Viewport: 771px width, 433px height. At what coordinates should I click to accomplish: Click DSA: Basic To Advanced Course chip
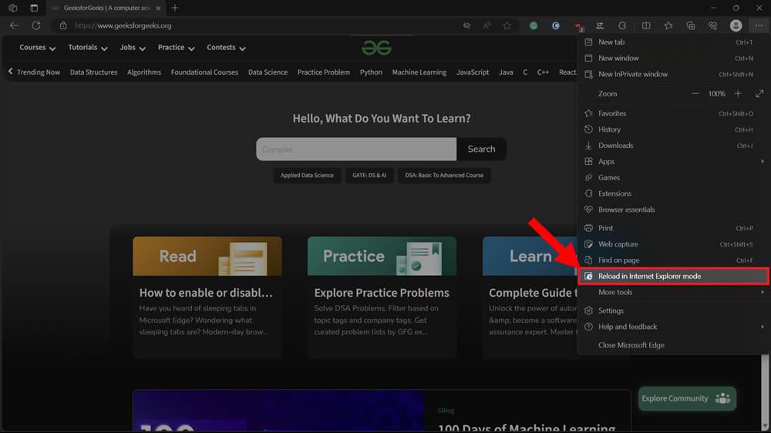[444, 176]
